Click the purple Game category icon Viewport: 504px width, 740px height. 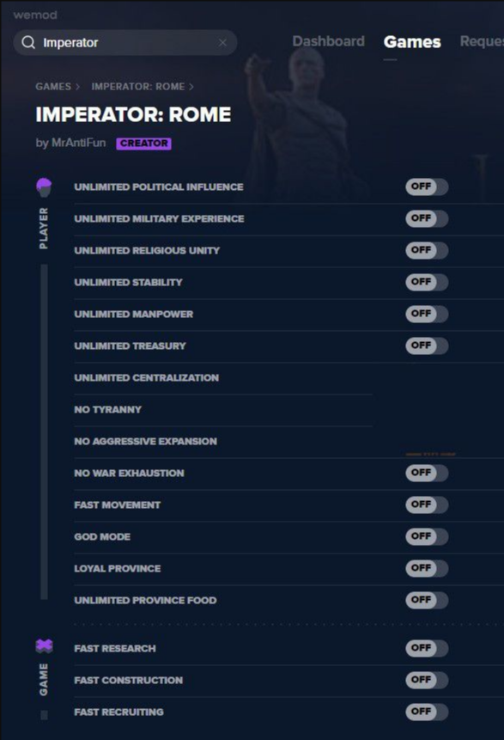(45, 645)
